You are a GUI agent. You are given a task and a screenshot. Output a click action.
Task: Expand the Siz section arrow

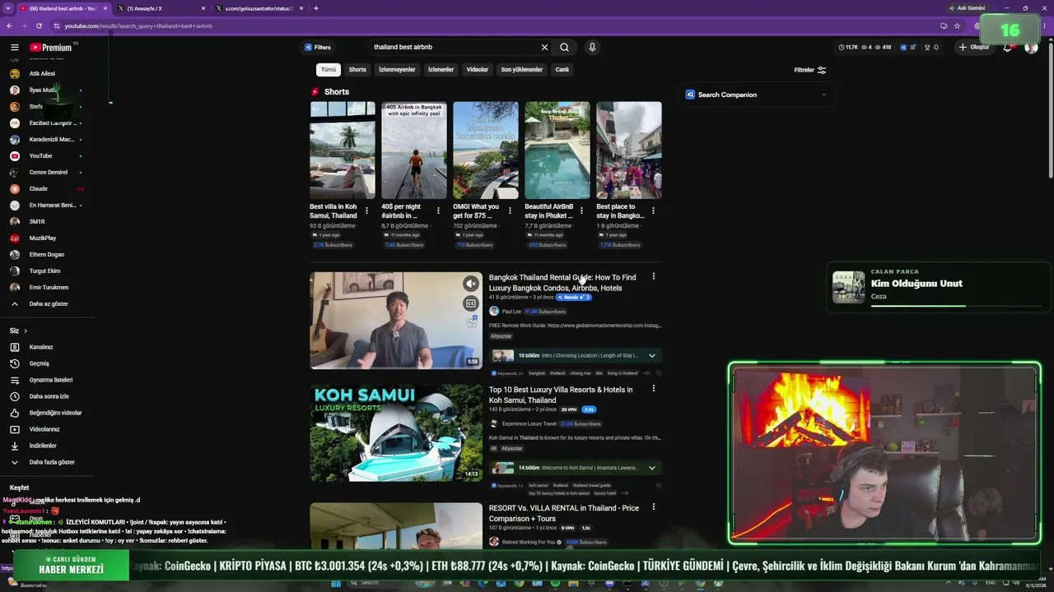(x=26, y=331)
